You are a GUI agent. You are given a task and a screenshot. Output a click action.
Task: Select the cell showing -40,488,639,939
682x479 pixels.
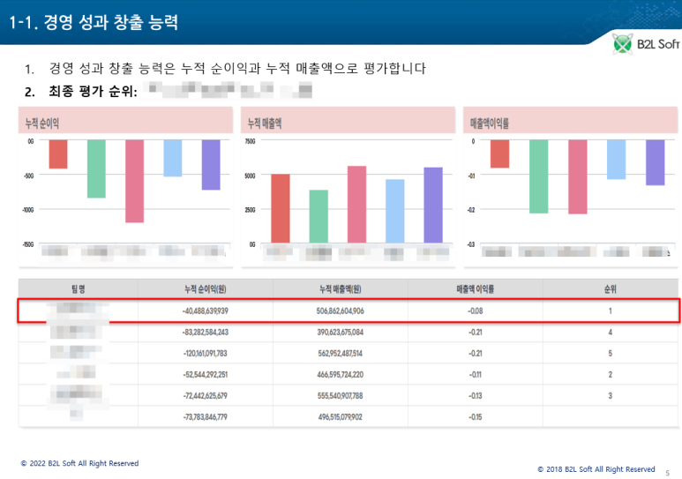tap(204, 311)
